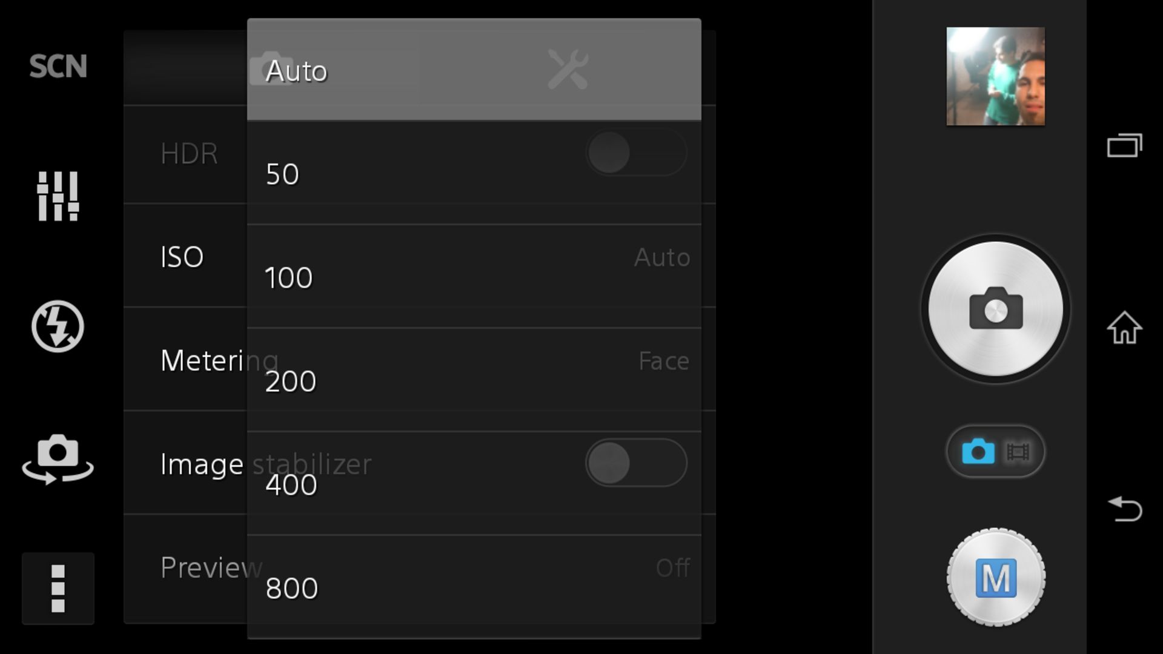This screenshot has height=654, width=1163.
Task: Open the exposure adjustment sliders icon
Action: (x=58, y=196)
